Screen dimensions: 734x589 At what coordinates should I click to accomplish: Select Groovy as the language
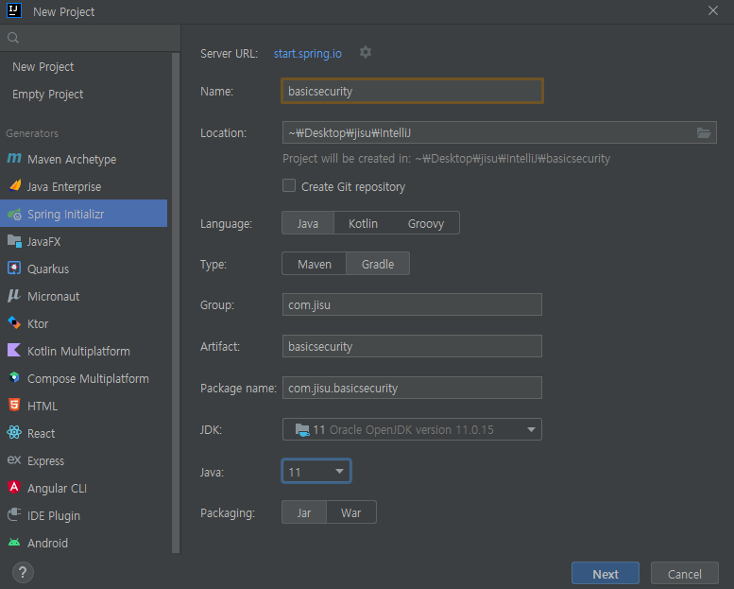pyautogui.click(x=425, y=223)
